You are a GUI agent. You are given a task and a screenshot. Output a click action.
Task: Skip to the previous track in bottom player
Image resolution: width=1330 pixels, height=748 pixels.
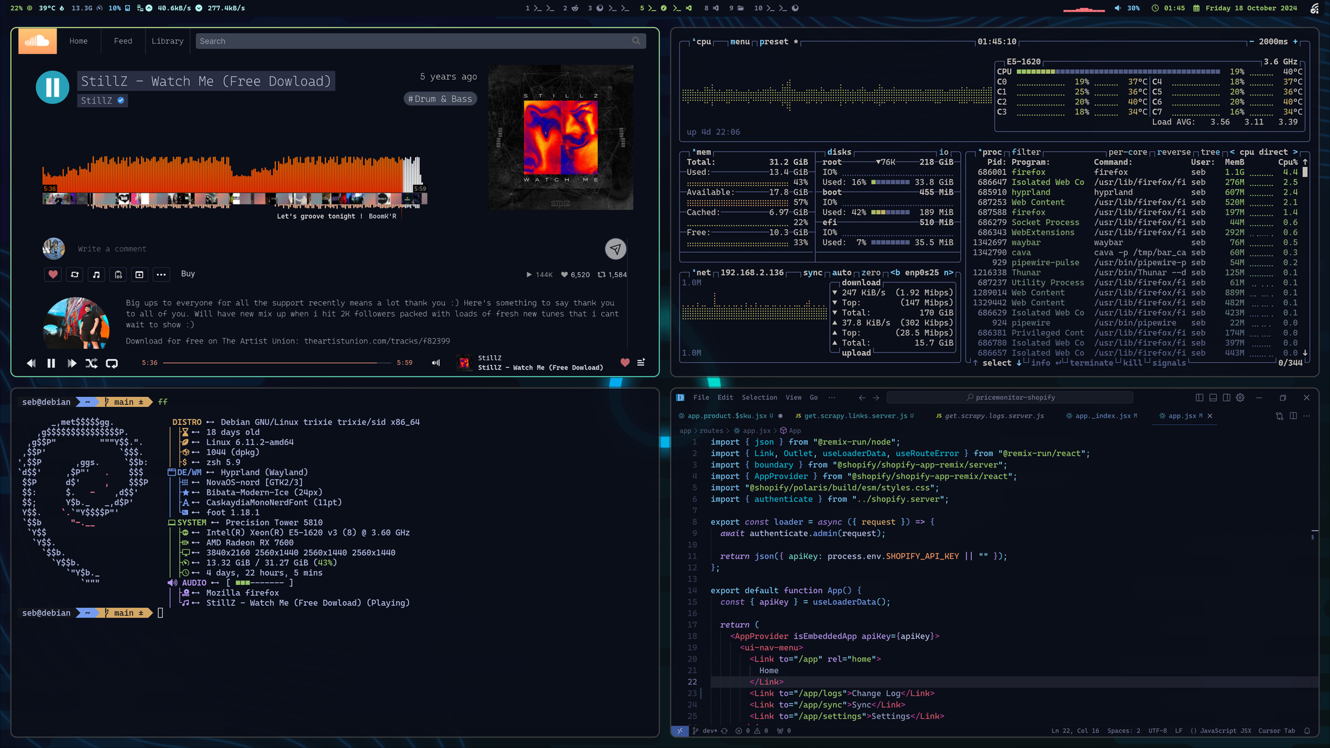[x=31, y=363]
